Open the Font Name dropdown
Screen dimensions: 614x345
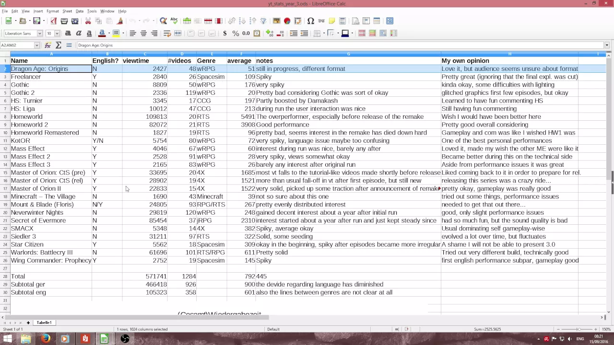40,34
